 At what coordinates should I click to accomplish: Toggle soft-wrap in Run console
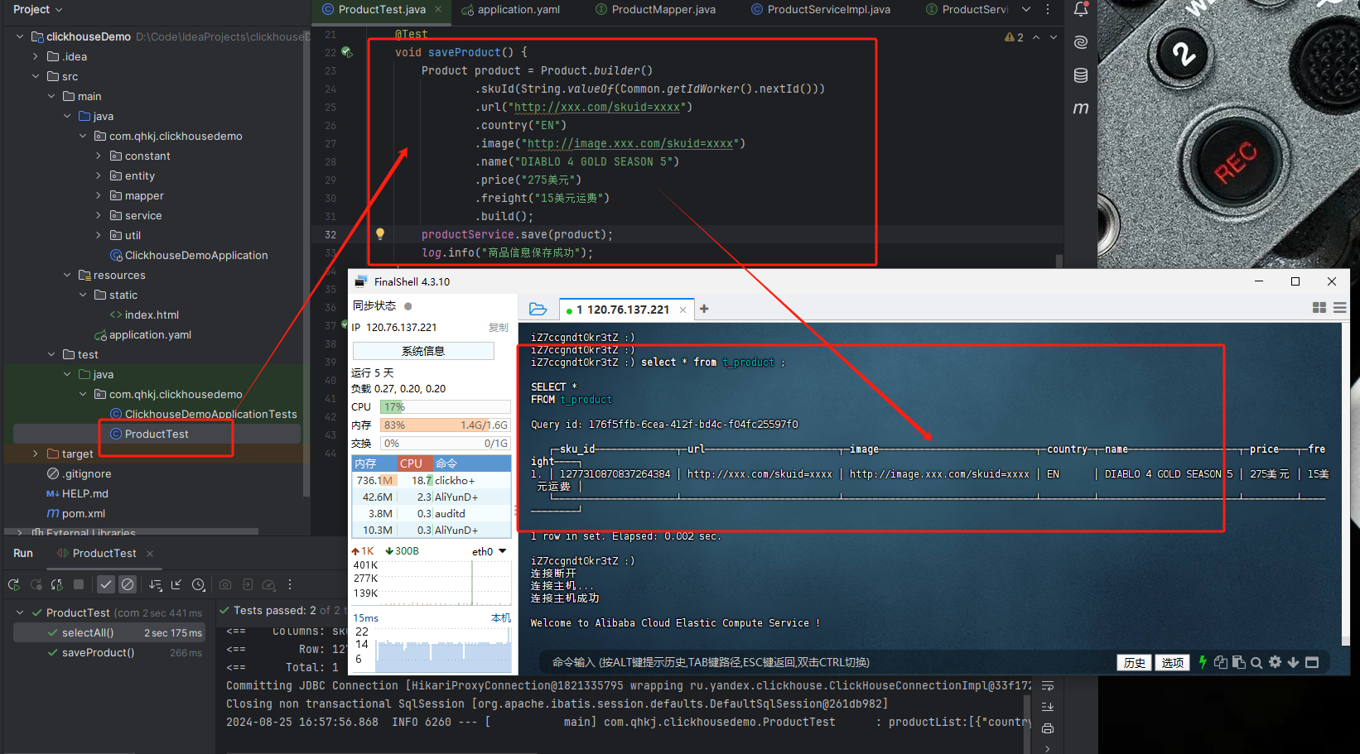point(1048,686)
